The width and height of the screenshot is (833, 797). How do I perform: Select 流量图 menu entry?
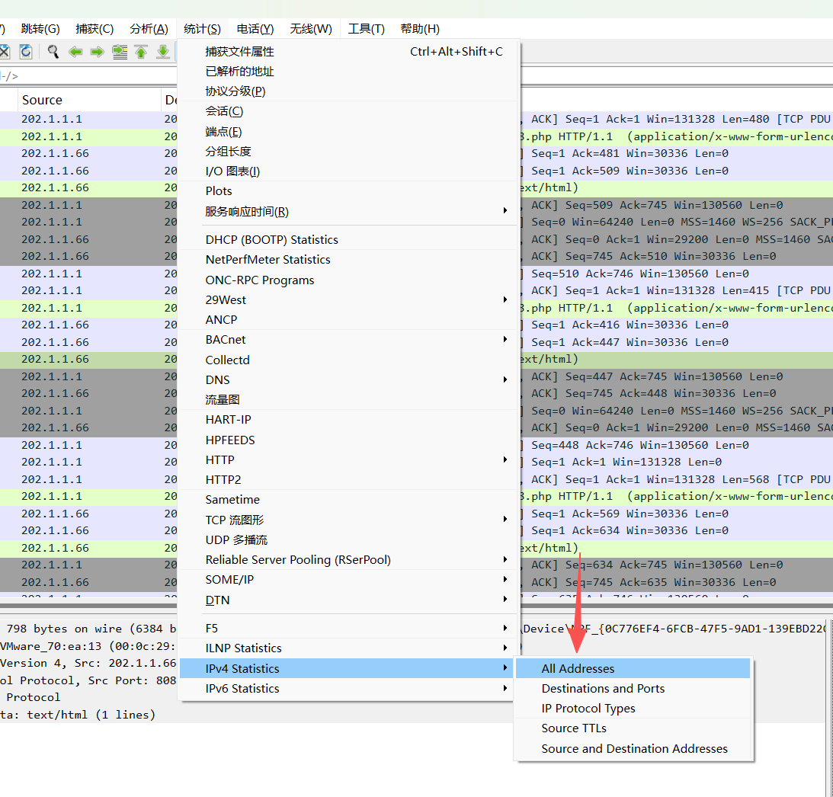(348, 400)
